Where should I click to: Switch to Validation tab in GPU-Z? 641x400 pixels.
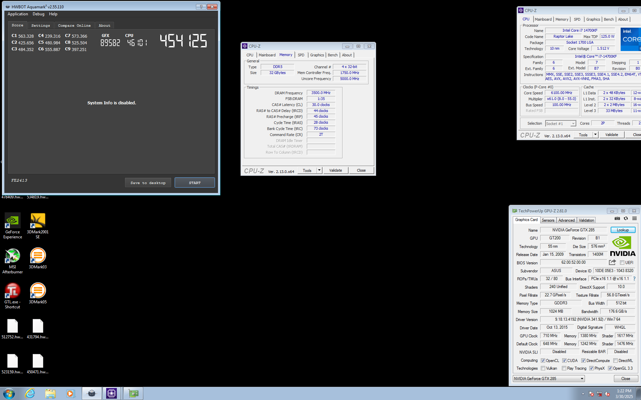click(586, 220)
